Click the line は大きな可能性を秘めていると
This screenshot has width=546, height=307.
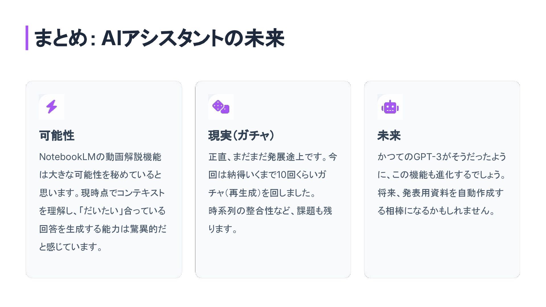(x=100, y=175)
